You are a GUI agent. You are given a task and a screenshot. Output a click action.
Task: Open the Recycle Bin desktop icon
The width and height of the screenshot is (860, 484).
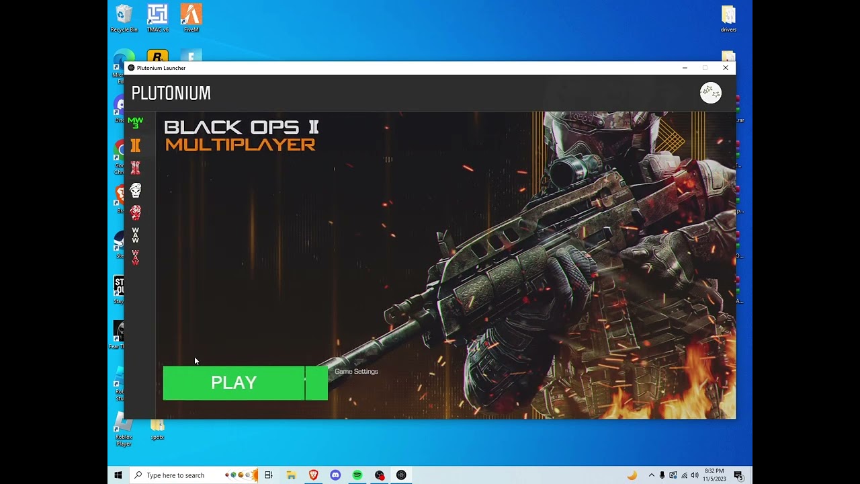(x=124, y=18)
